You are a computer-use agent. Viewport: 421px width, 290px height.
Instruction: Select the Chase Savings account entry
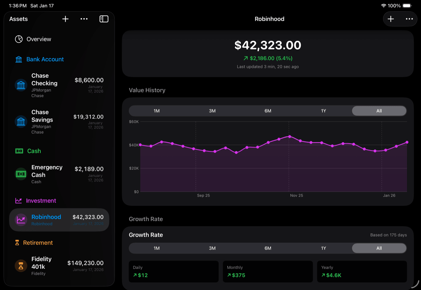click(59, 121)
